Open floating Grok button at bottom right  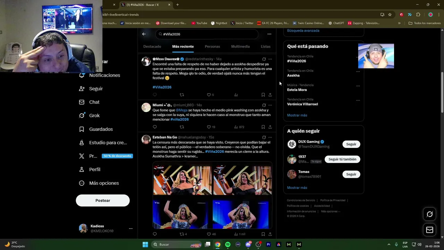429,214
